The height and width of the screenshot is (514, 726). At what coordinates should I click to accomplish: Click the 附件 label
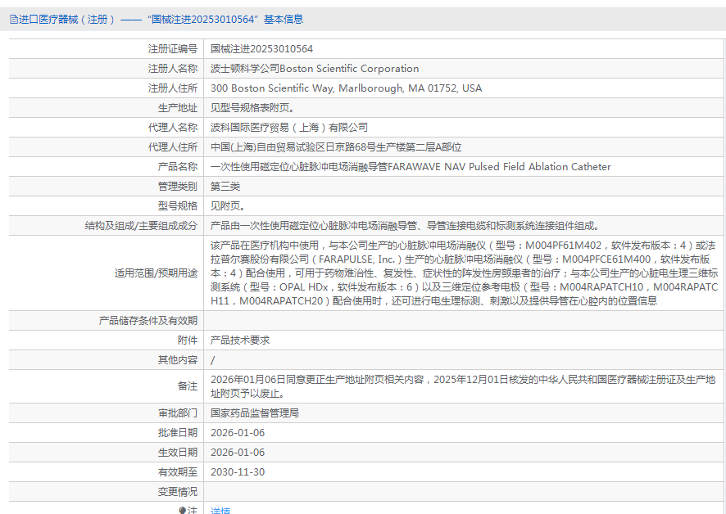pyautogui.click(x=188, y=340)
